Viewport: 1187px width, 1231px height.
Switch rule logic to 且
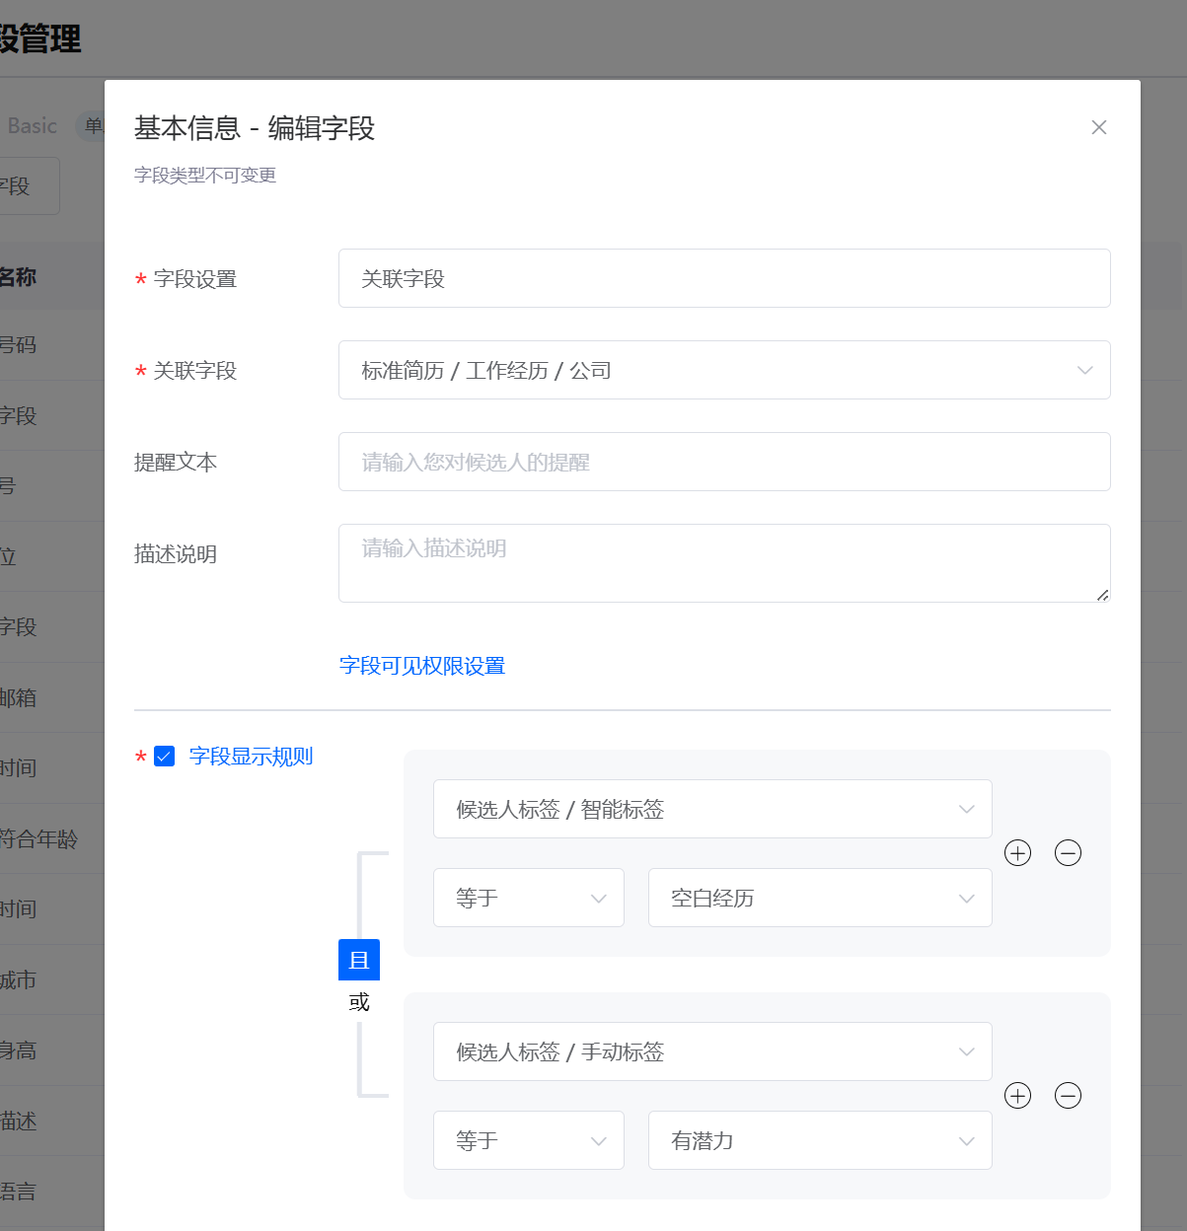pyautogui.click(x=359, y=960)
